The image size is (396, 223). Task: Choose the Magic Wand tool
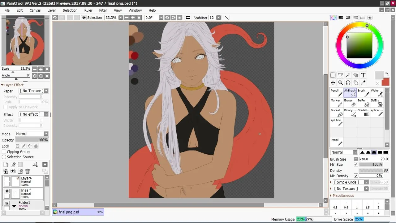click(x=348, y=75)
